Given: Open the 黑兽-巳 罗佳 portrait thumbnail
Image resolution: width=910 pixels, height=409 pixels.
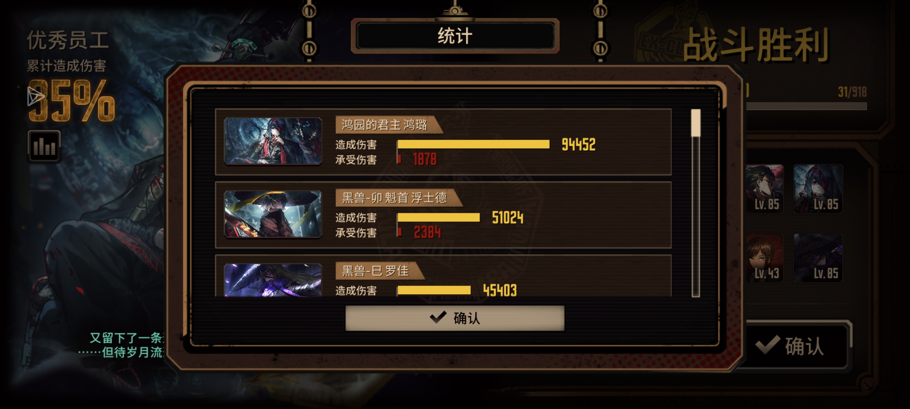Looking at the screenshot, I should point(273,280).
